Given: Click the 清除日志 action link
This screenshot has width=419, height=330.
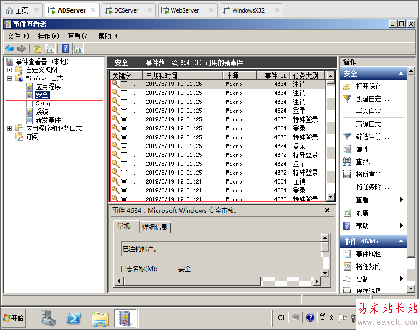Looking at the screenshot, I should [373, 124].
